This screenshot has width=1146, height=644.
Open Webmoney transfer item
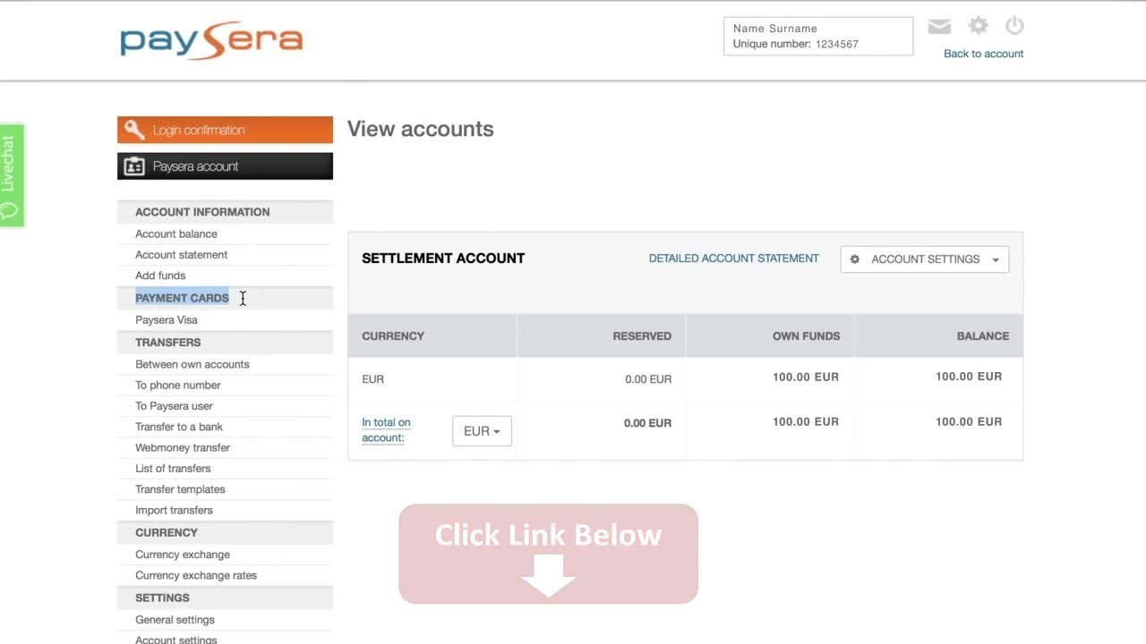(183, 448)
